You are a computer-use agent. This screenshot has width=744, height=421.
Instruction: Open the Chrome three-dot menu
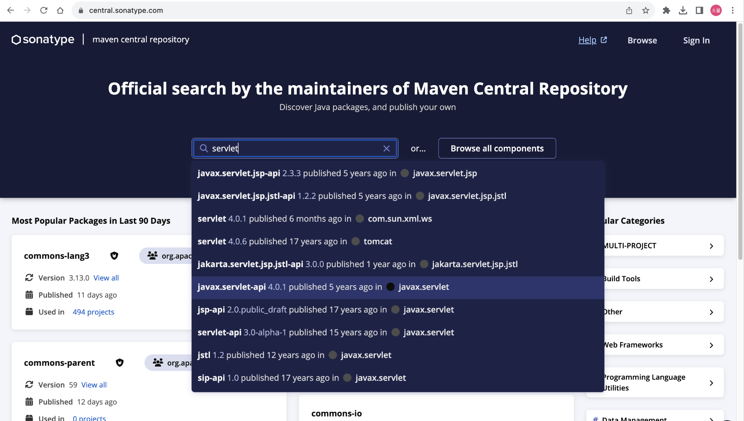click(733, 10)
